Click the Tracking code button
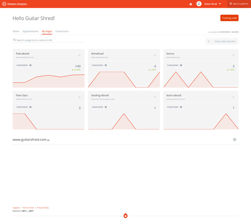Screen dimensions: 251x223 (x=229, y=18)
